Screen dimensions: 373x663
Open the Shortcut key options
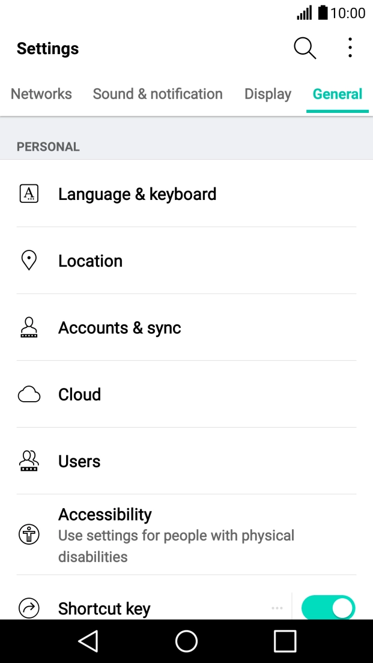pyautogui.click(x=277, y=608)
